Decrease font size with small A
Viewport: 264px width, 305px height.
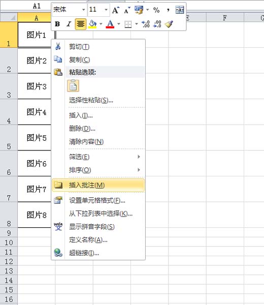coord(127,10)
